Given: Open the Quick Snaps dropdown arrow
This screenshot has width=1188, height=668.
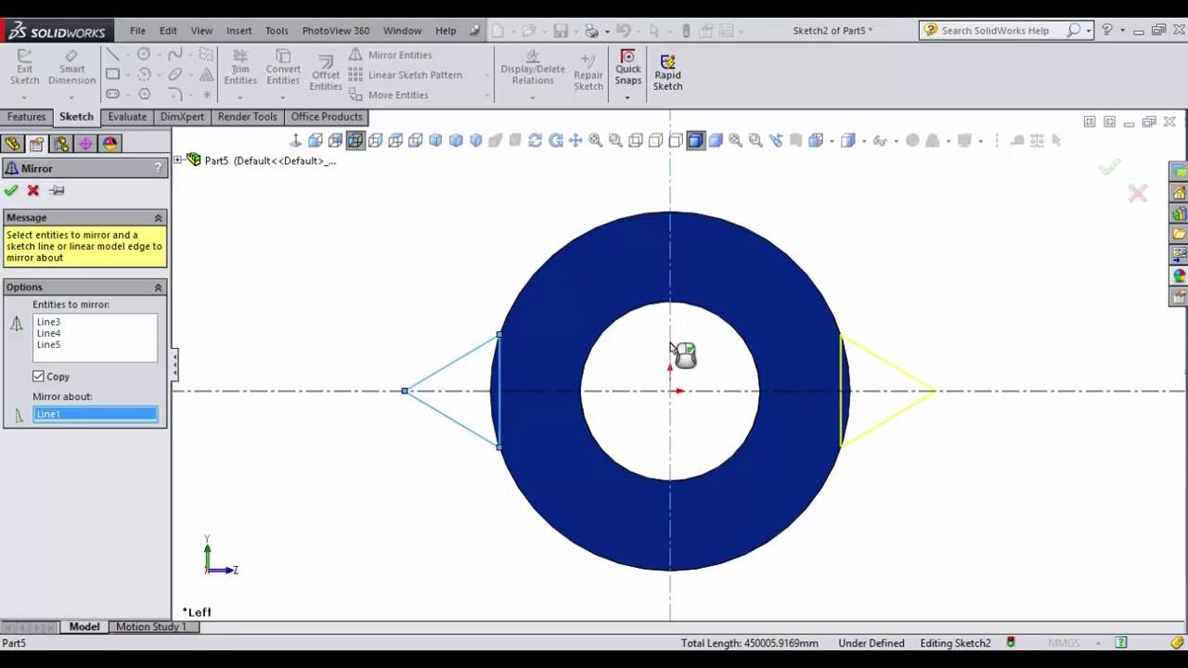Looking at the screenshot, I should click(628, 96).
